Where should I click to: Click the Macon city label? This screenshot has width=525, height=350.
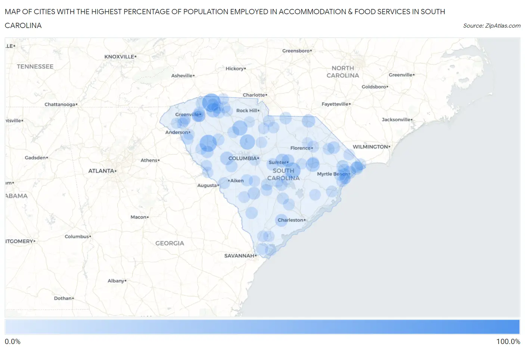pos(139,217)
